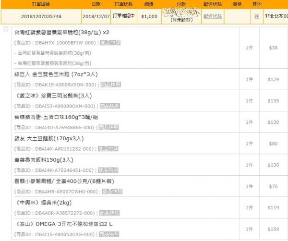Click the 其他 column header

pyautogui.click(x=257, y=4)
